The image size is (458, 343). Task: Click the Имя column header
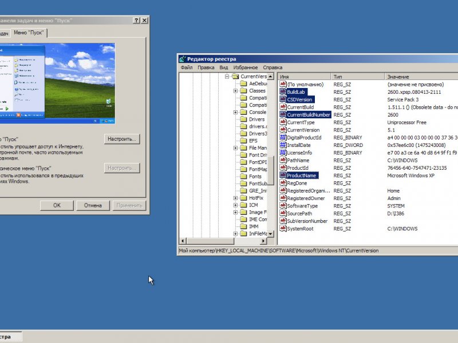point(304,77)
